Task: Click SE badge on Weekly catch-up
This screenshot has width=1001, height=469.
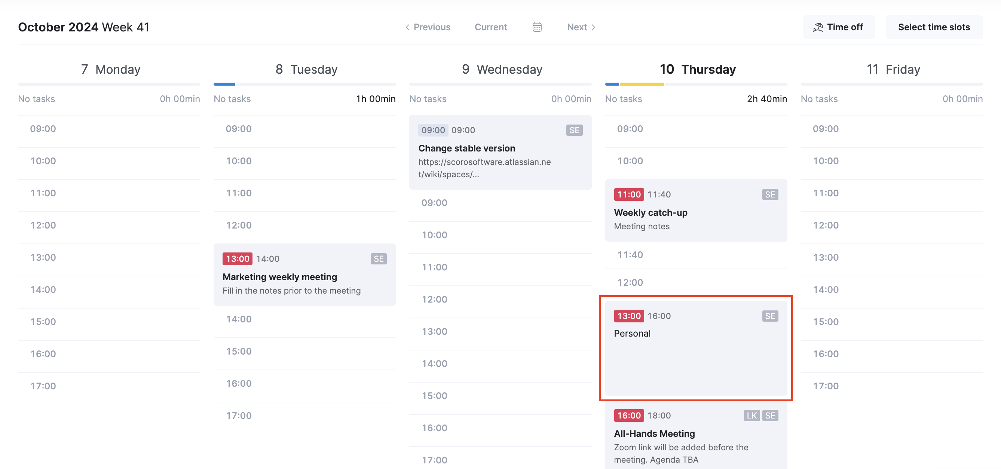Action: point(770,194)
